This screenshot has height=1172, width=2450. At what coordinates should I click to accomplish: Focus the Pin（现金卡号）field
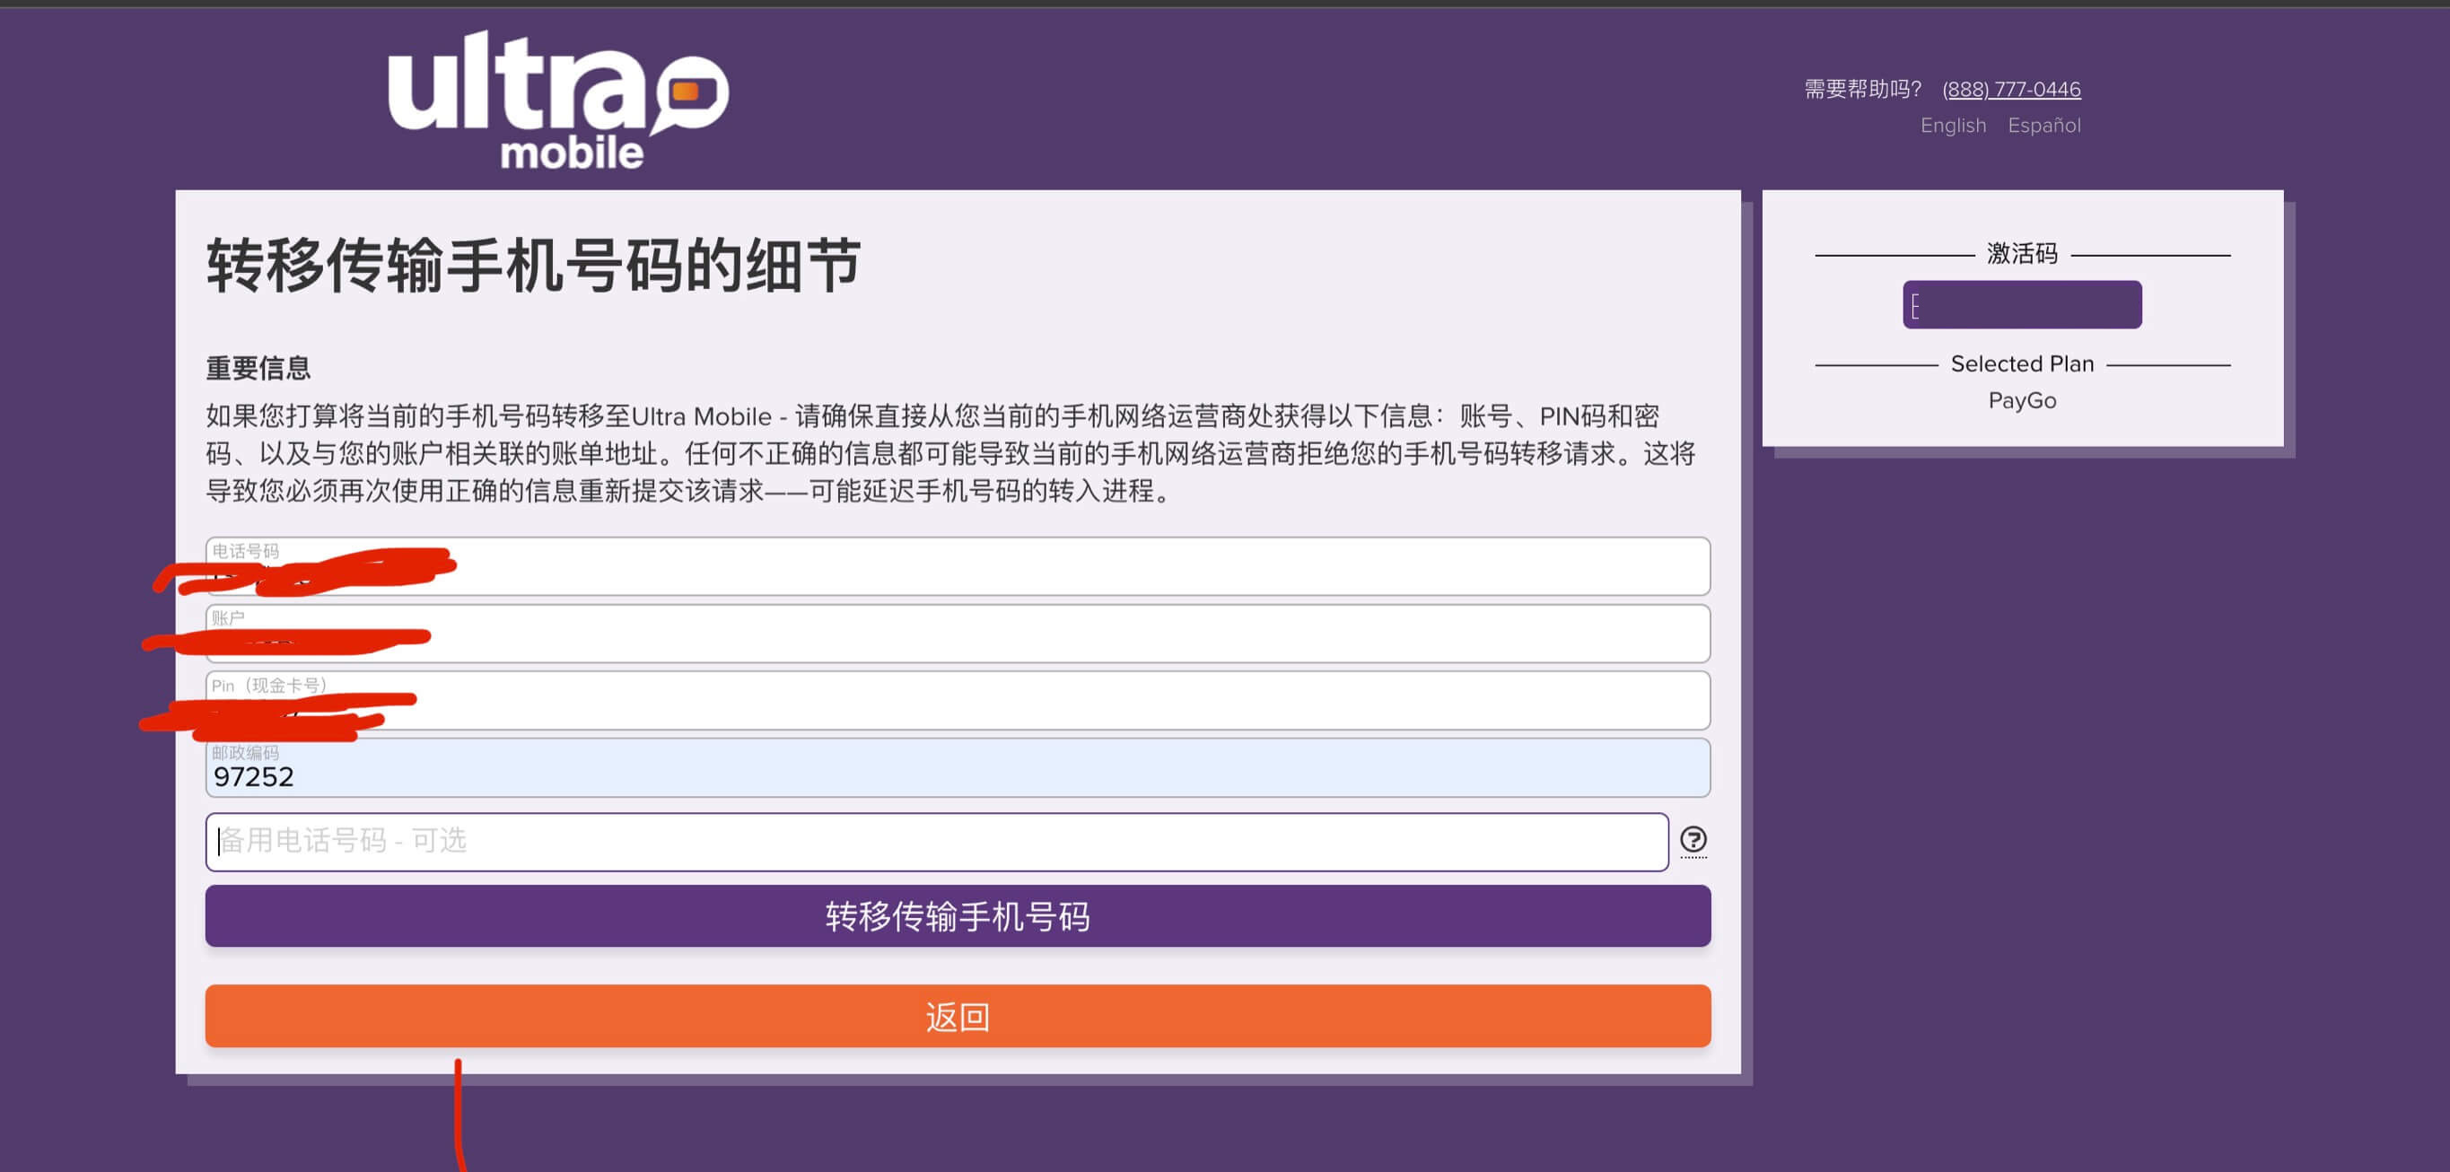(x=958, y=700)
